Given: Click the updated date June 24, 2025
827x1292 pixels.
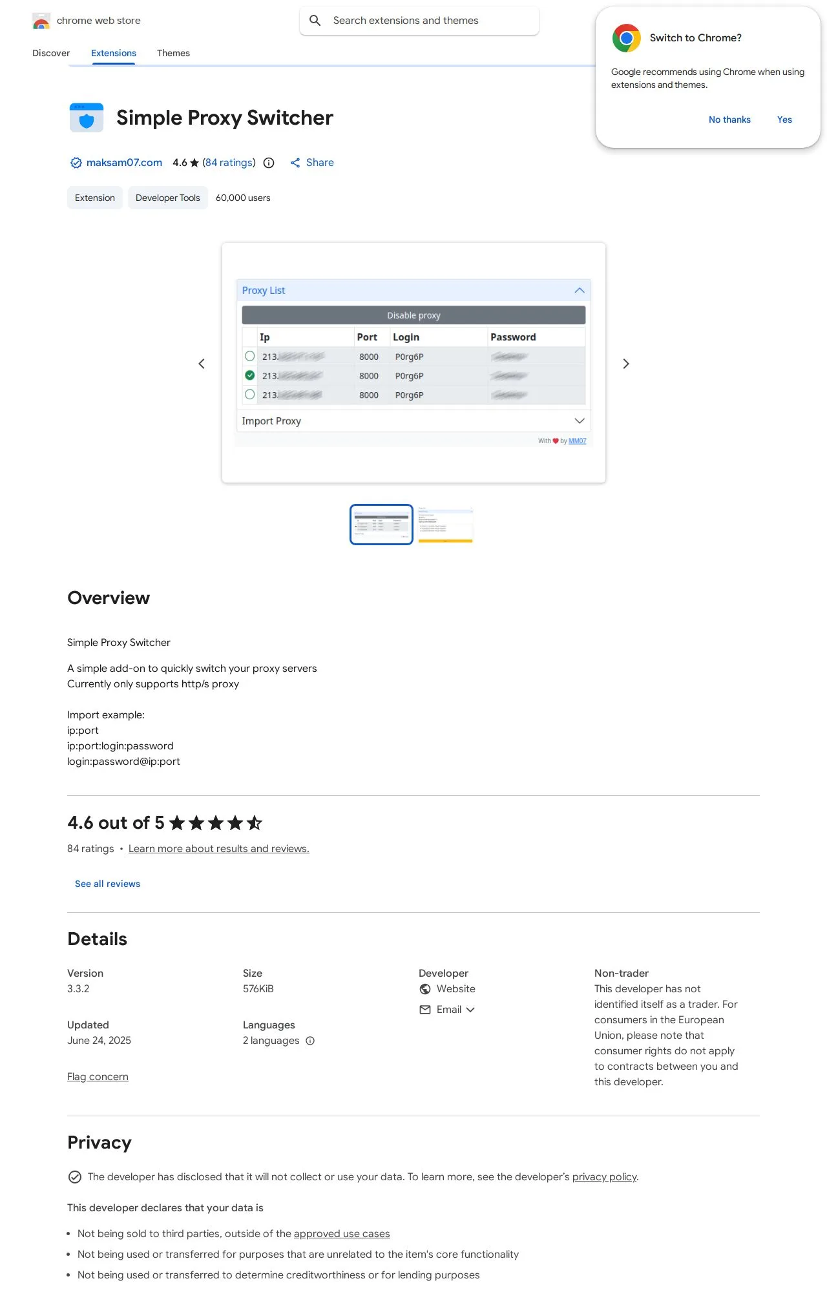Looking at the screenshot, I should tap(99, 1041).
